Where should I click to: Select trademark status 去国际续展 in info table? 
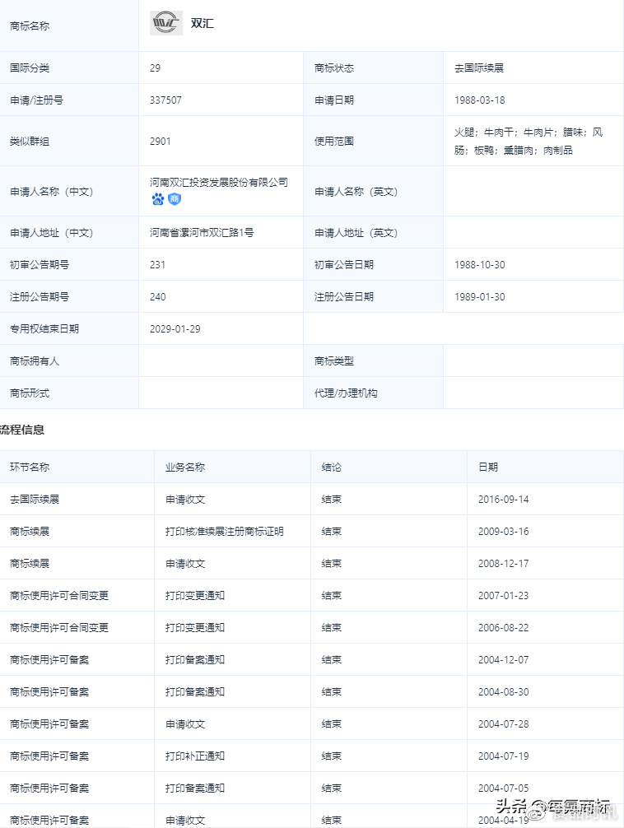pyautogui.click(x=478, y=67)
